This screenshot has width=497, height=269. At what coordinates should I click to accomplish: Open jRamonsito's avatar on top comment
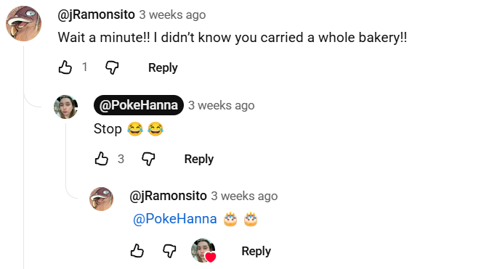[23, 23]
